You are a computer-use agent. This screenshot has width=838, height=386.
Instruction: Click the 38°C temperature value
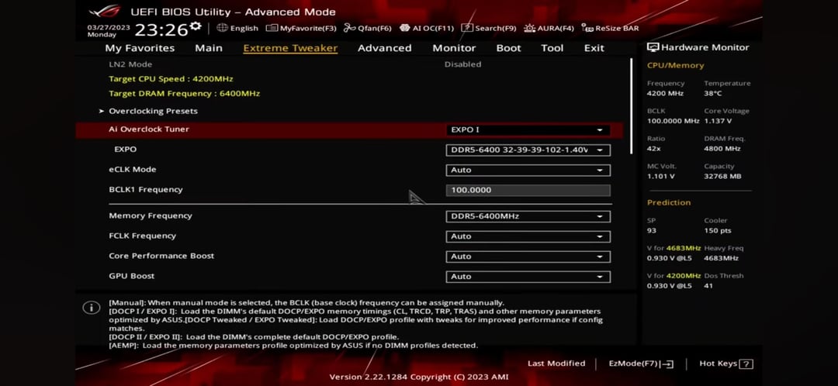tap(712, 94)
